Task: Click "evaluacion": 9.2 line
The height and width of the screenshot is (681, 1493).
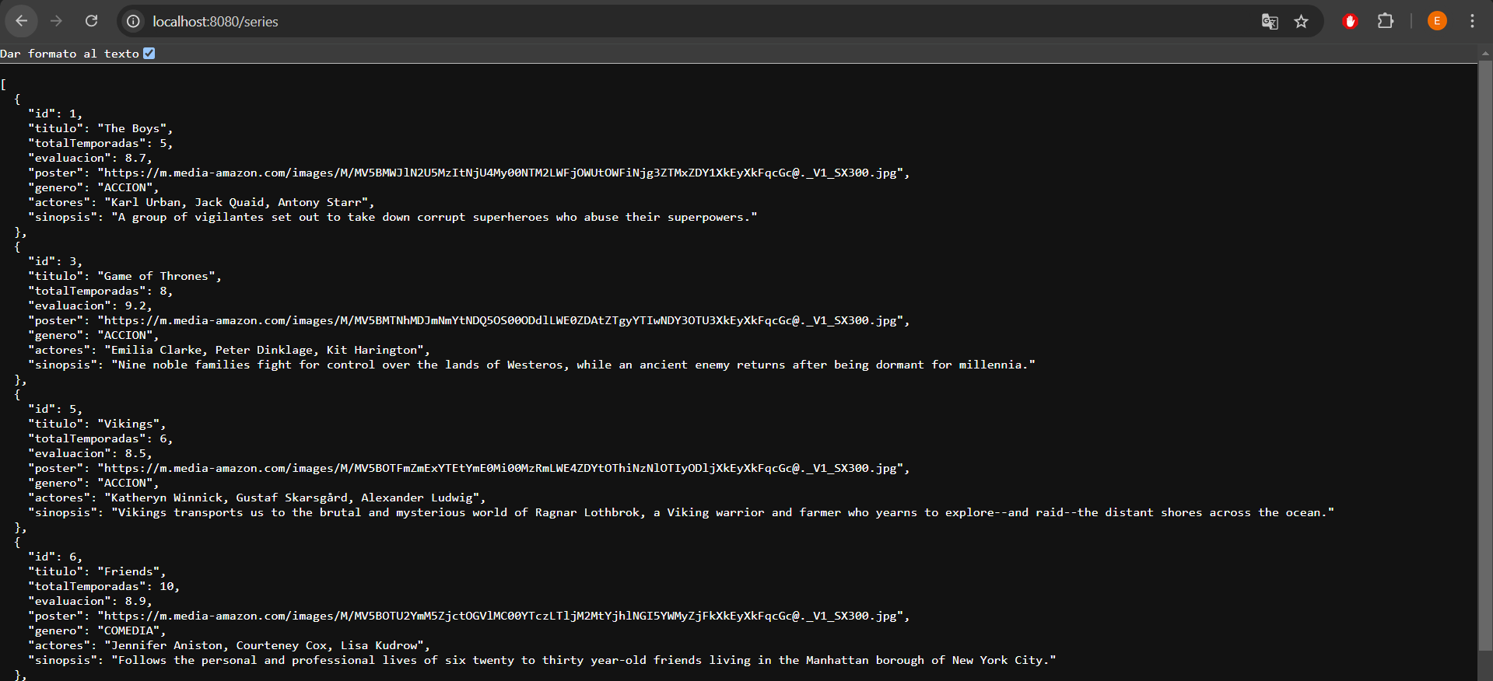Action: (x=90, y=306)
